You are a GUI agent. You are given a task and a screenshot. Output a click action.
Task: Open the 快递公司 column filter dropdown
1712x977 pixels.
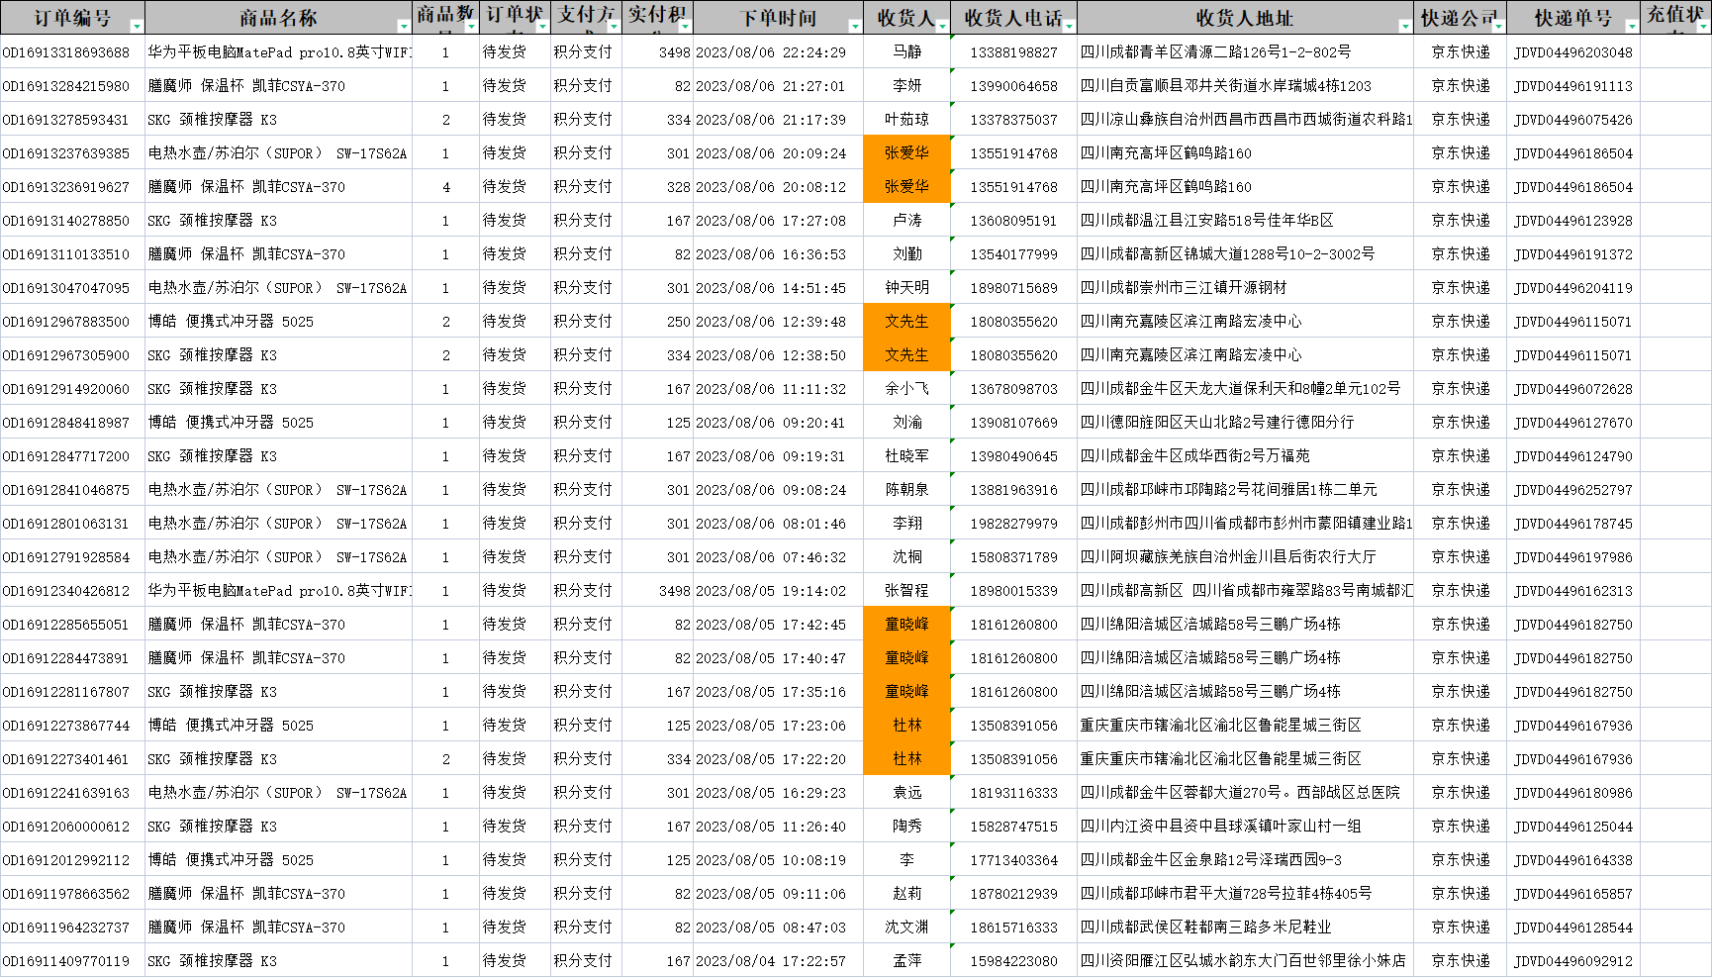tap(1498, 27)
